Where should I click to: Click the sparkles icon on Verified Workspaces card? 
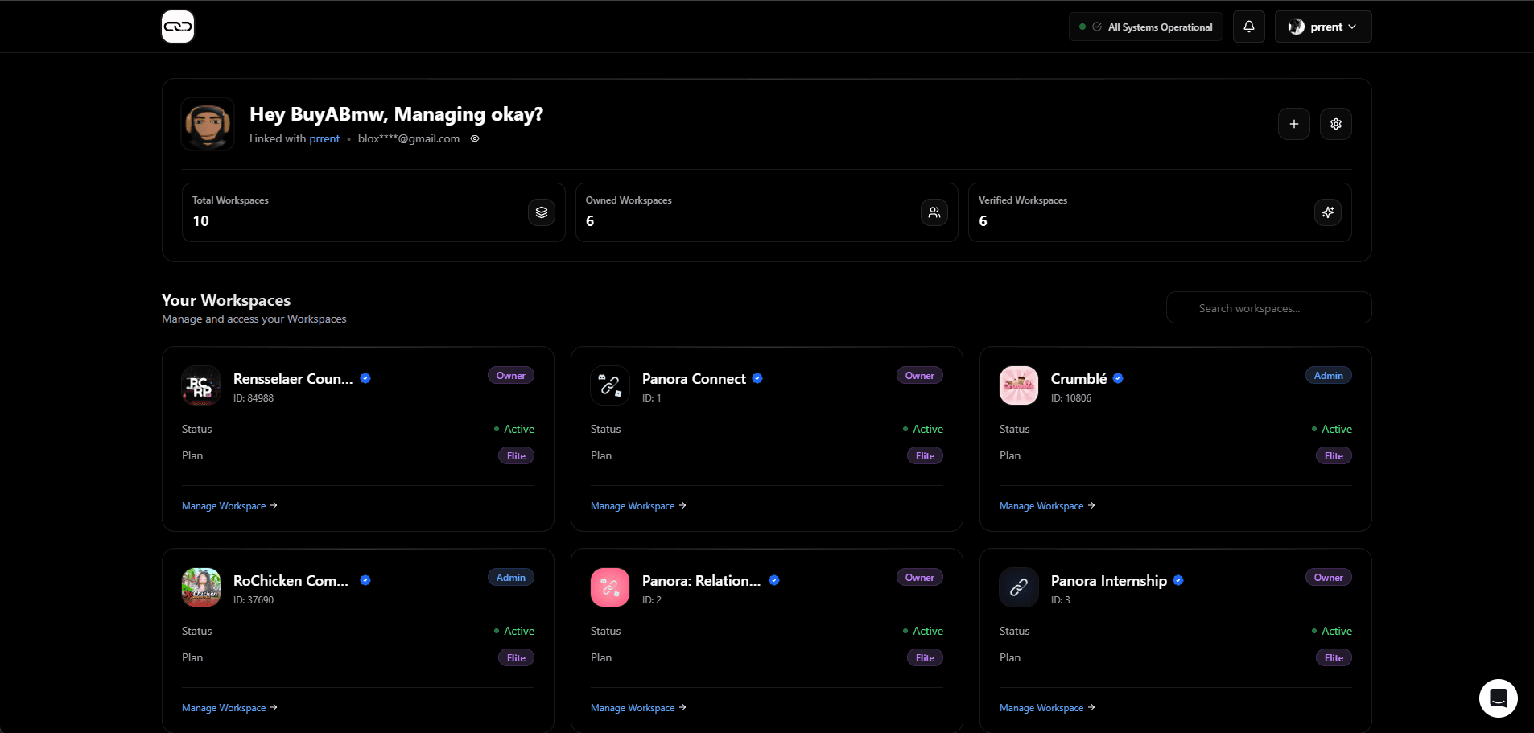click(x=1327, y=212)
